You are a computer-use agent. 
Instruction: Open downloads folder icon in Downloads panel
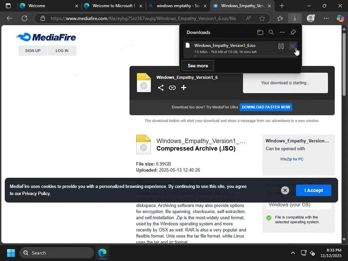(x=260, y=32)
